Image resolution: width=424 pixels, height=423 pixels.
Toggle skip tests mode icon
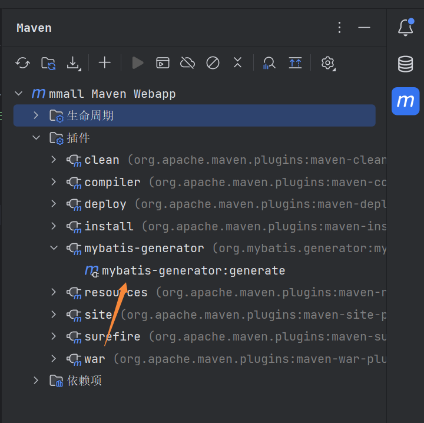coord(213,63)
